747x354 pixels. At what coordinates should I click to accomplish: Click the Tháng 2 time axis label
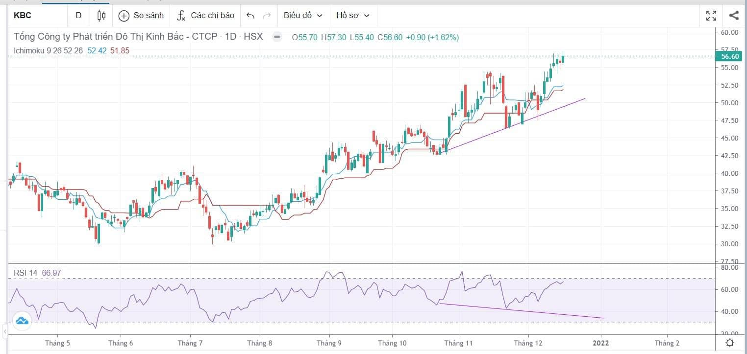(667, 343)
